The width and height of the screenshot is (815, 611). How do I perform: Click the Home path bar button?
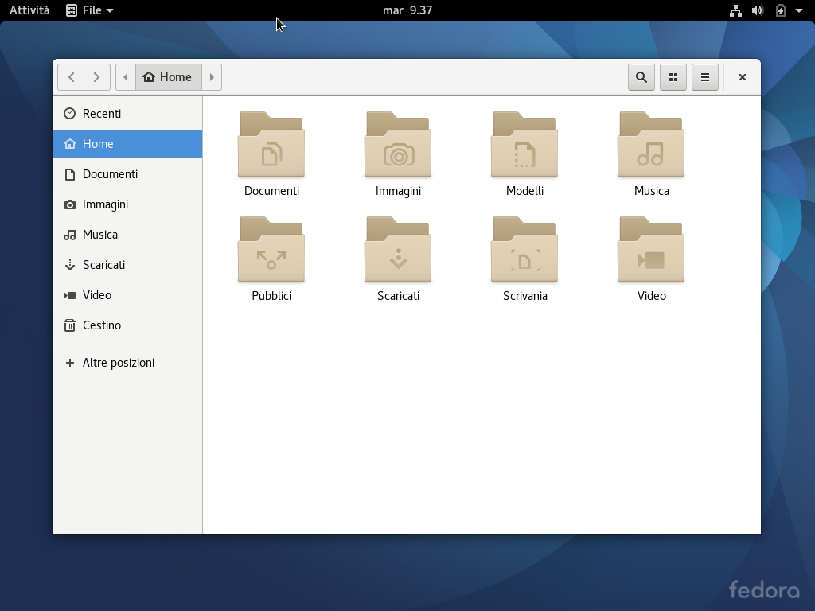[168, 77]
